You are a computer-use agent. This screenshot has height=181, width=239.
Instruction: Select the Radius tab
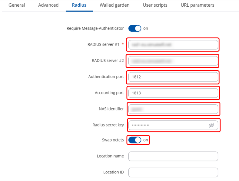tap(79, 5)
